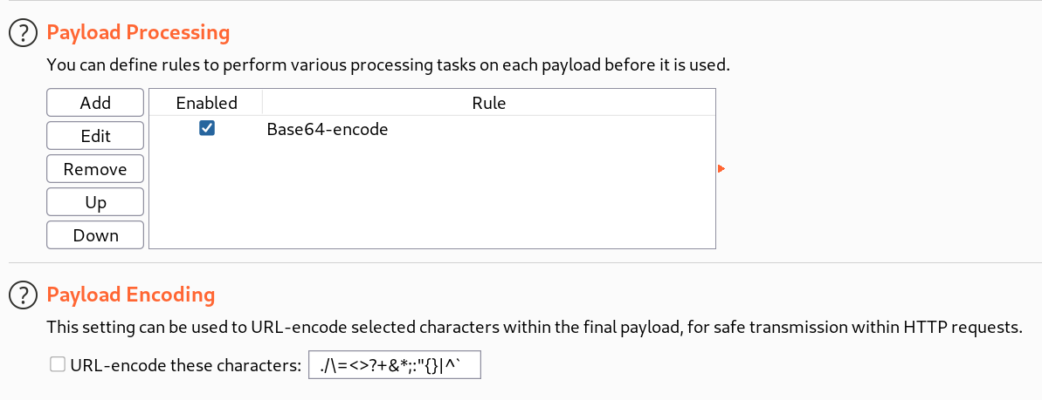Click the Payload Processing heading
Image resolution: width=1042 pixels, height=400 pixels.
(x=138, y=33)
